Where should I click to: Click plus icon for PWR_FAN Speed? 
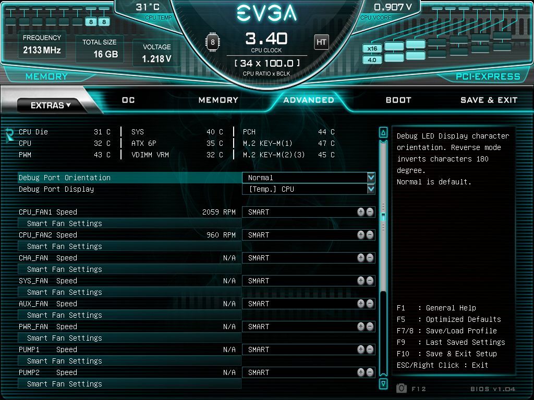[x=361, y=327]
